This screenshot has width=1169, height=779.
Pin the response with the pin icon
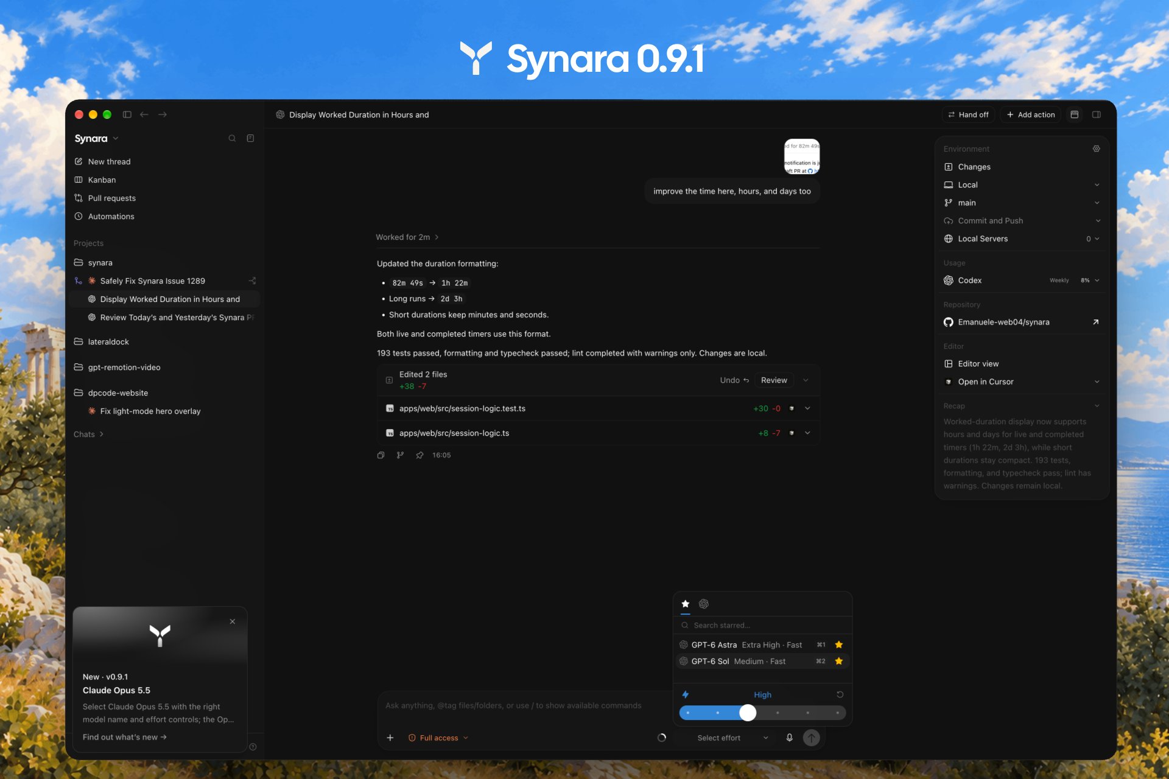pyautogui.click(x=420, y=455)
